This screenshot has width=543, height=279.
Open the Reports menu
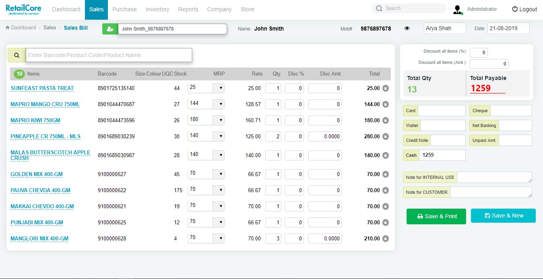tap(188, 9)
